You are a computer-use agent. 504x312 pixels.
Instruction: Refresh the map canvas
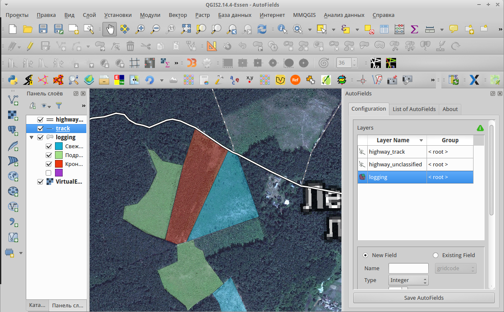(262, 29)
